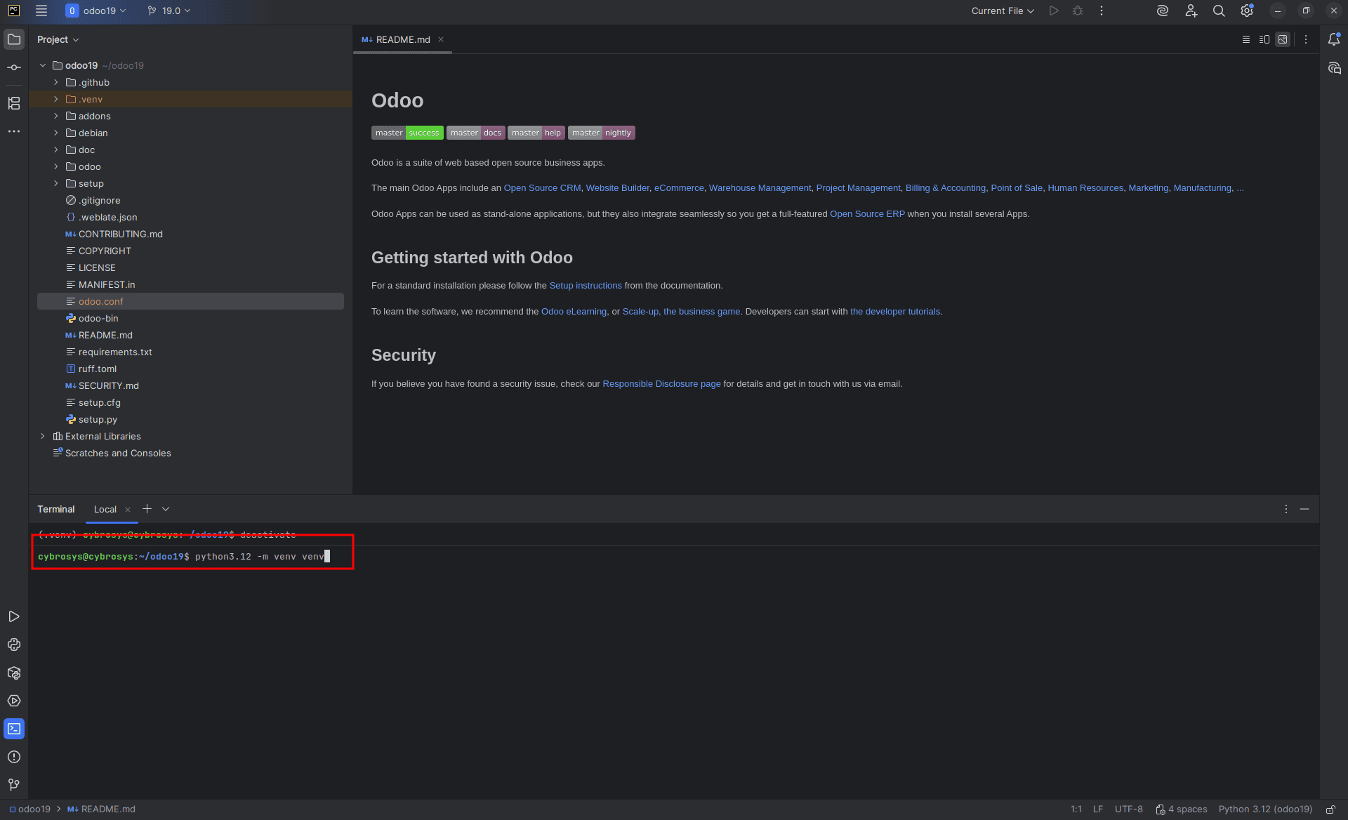
Task: Open the Python Console tool window
Action: [x=14, y=644]
